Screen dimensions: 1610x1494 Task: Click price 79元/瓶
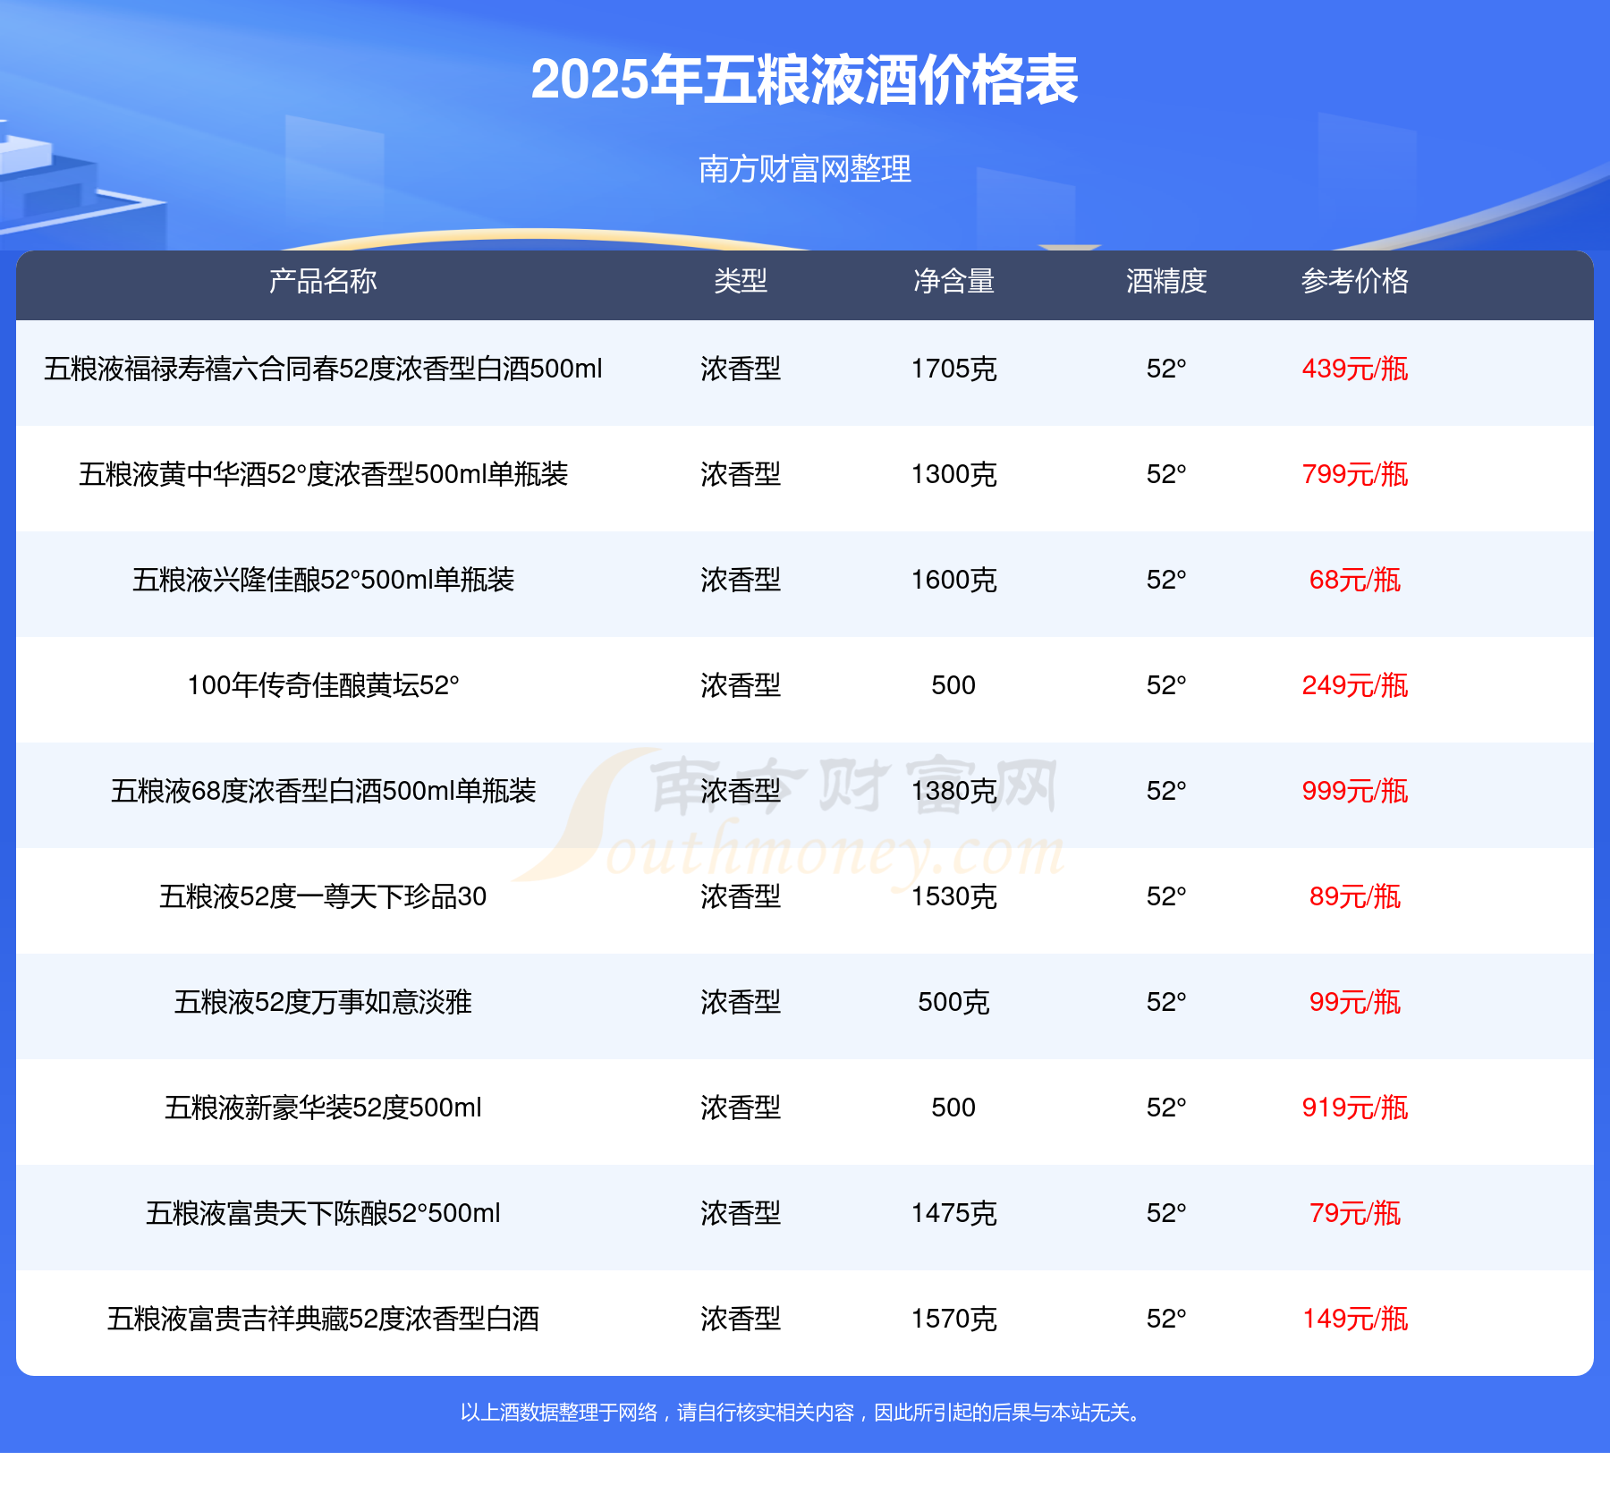[x=1355, y=1213]
